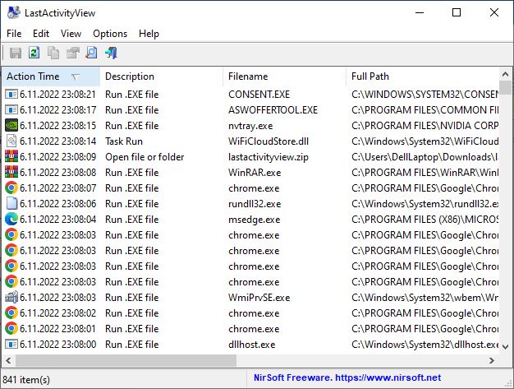Sort by Action Time column header
514x389 pixels.
click(x=51, y=76)
